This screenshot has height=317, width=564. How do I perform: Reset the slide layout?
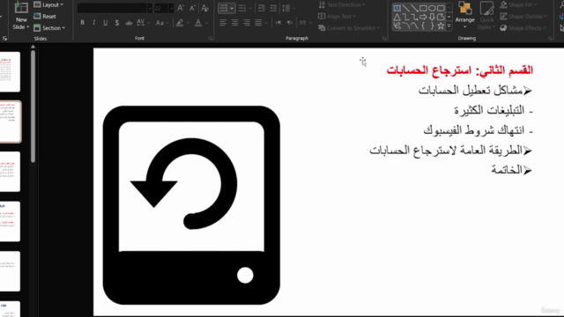(45, 16)
